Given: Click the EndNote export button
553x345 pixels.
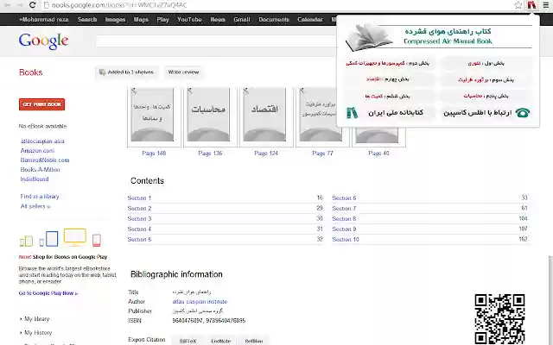Looking at the screenshot, I should 221,342.
